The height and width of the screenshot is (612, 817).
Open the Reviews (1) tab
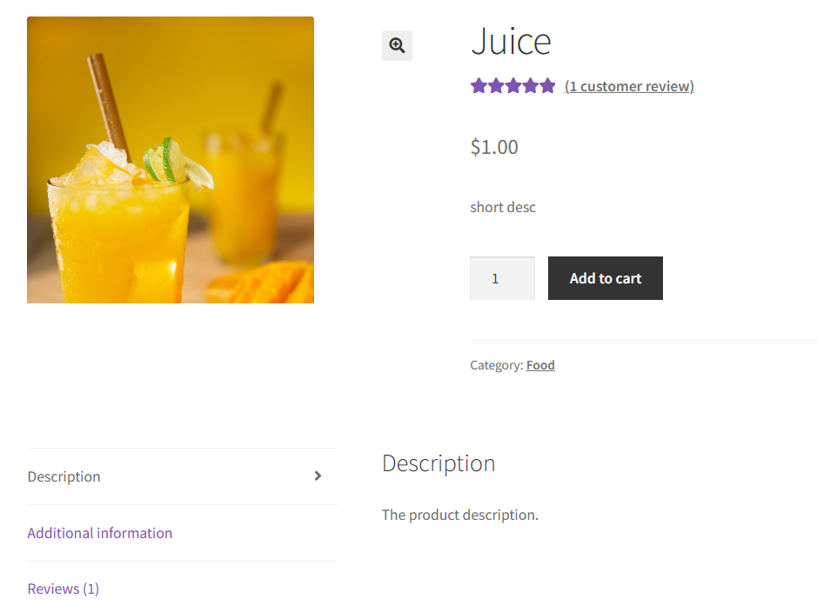(x=63, y=589)
